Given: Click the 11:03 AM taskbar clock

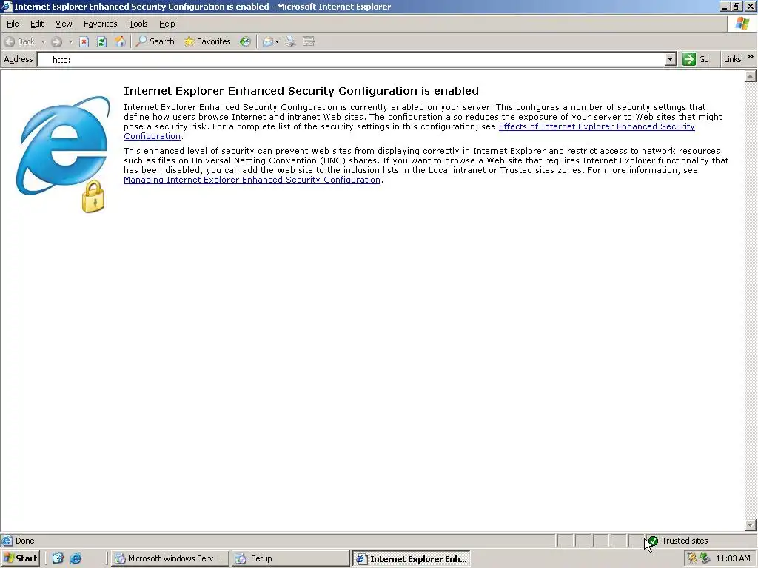Looking at the screenshot, I should (733, 558).
